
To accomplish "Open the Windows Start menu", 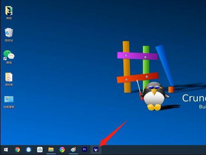I will 6,150.
